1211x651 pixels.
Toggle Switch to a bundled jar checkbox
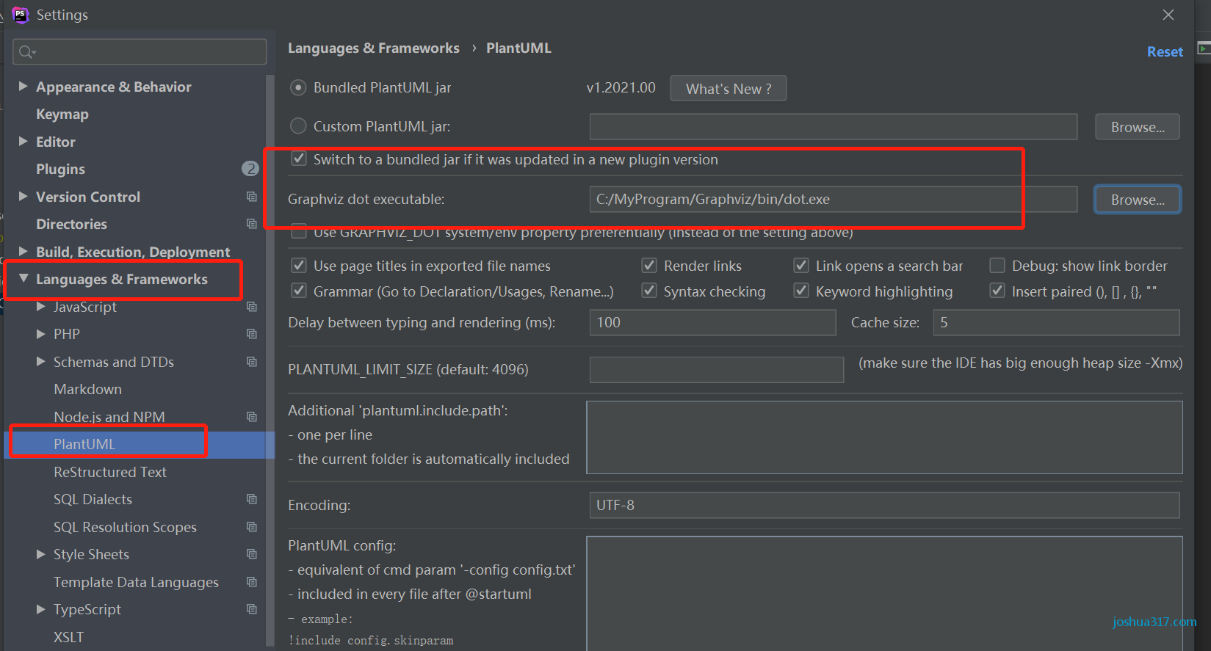pos(299,159)
